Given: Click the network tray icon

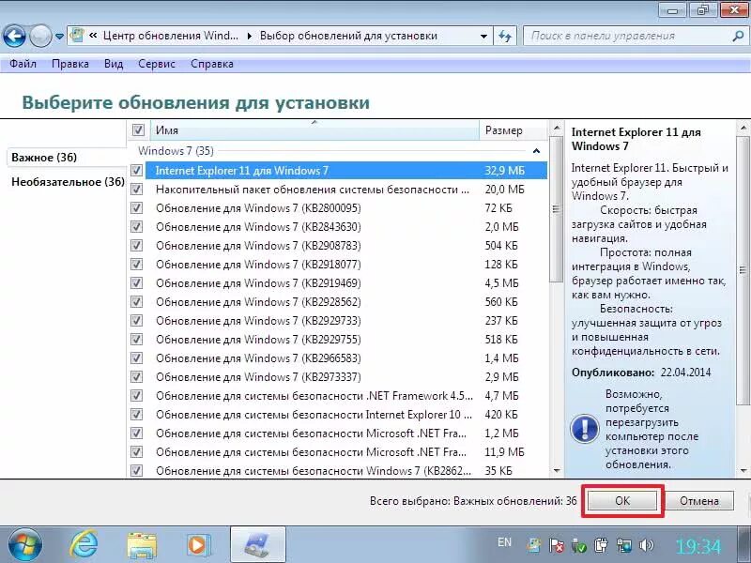Looking at the screenshot, I should pos(624,545).
